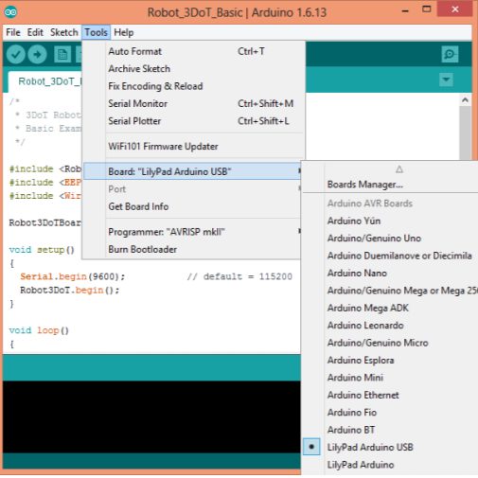Expand the Programmer: "AVRISP mkII" submenu
Screen dimensions: 478x478
(x=192, y=232)
